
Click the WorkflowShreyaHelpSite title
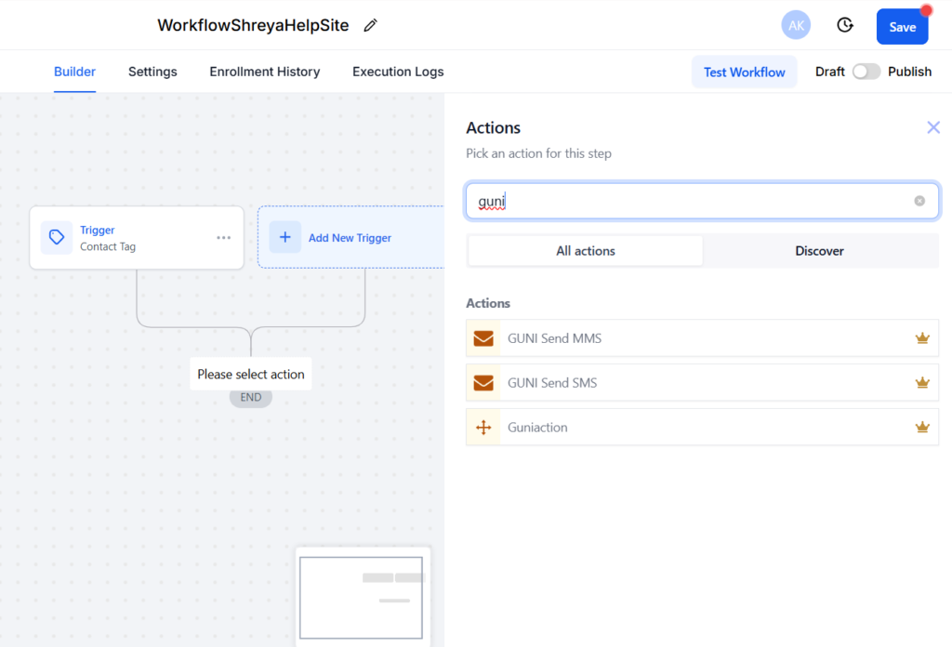tap(253, 25)
